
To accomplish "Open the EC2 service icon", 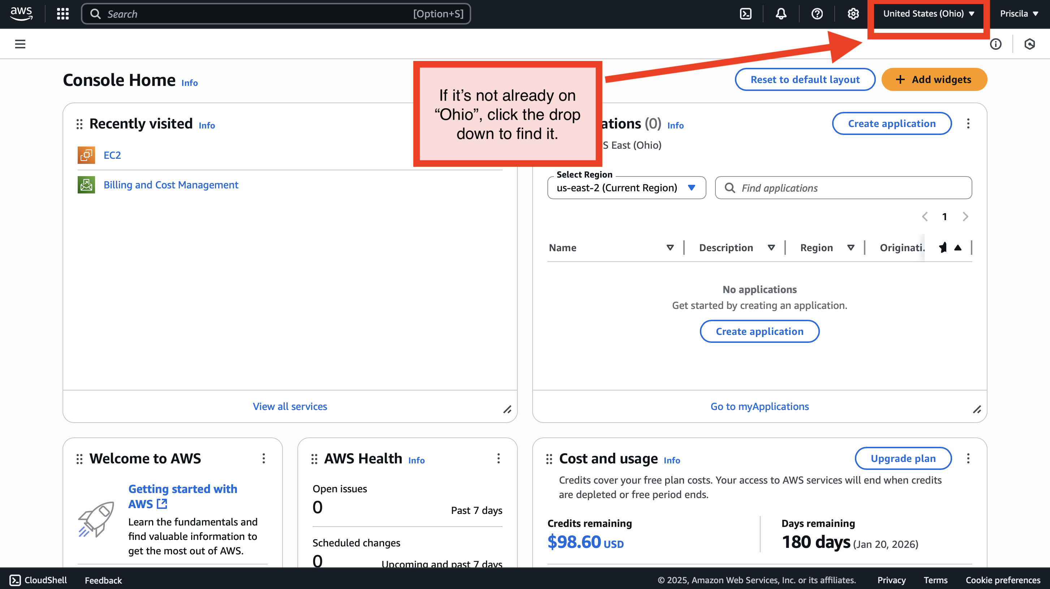I will [x=86, y=155].
